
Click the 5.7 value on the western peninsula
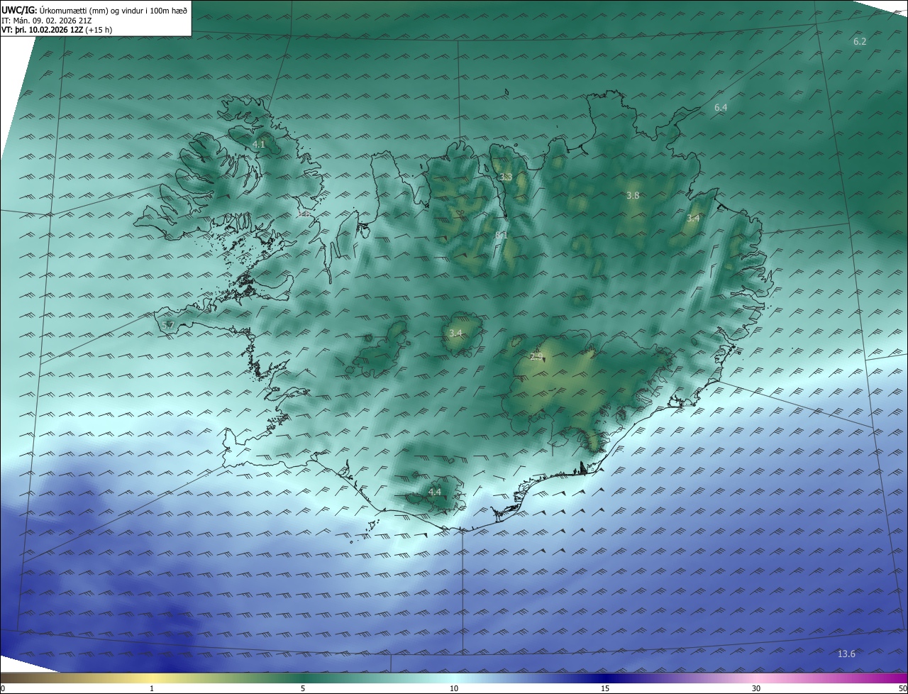click(168, 325)
